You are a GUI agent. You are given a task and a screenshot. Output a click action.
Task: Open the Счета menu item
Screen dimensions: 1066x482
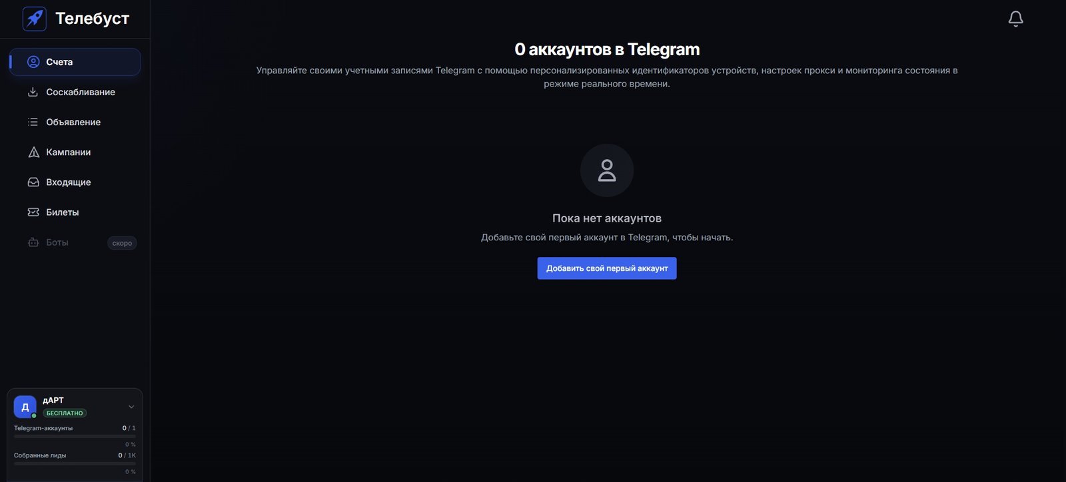pos(75,62)
